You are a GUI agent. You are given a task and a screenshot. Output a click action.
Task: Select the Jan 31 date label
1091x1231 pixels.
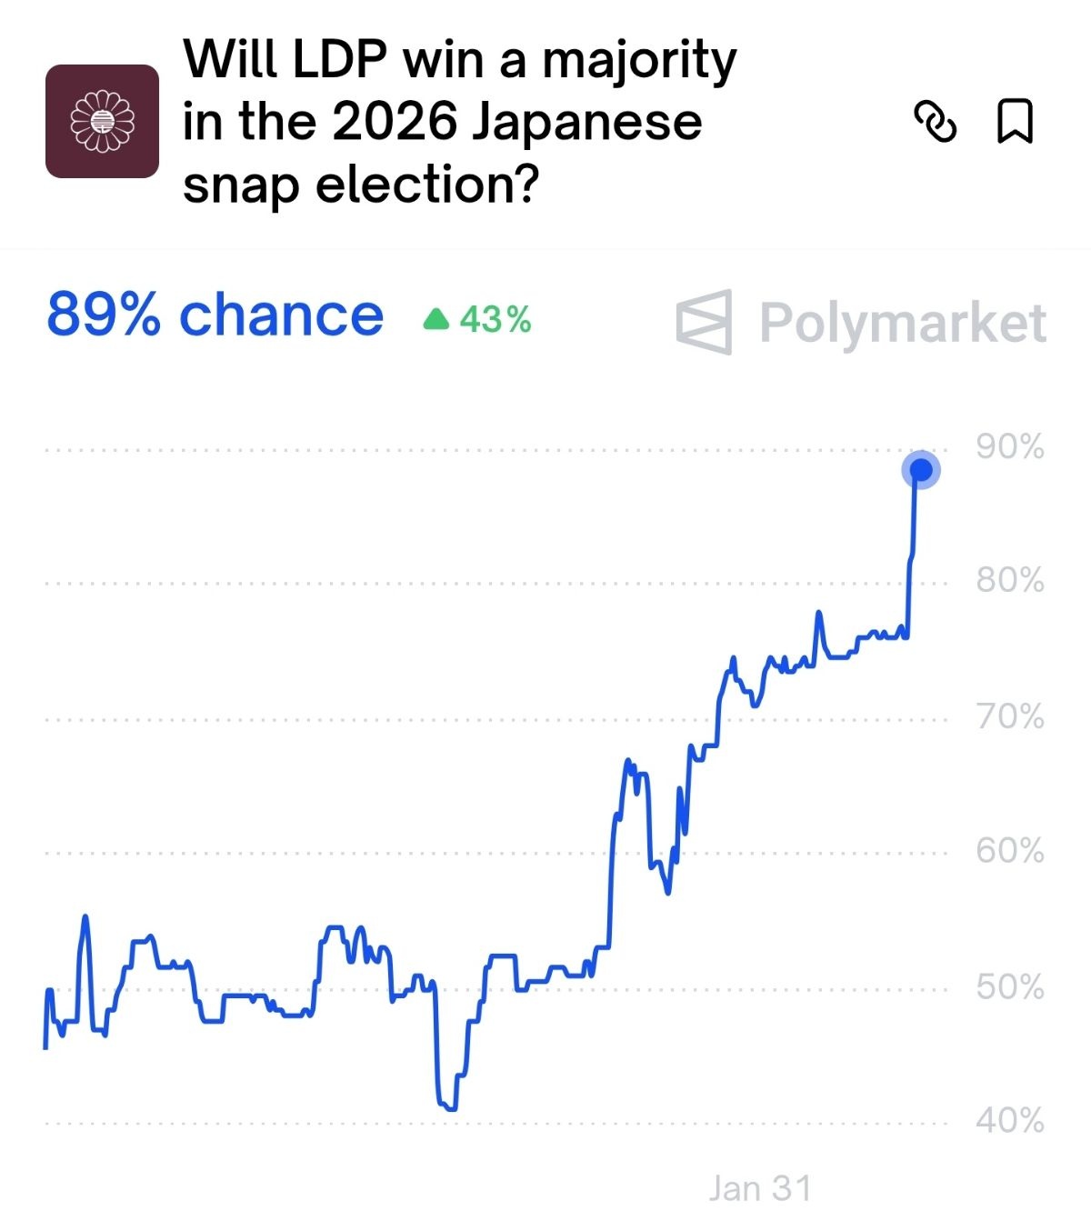tap(760, 1188)
